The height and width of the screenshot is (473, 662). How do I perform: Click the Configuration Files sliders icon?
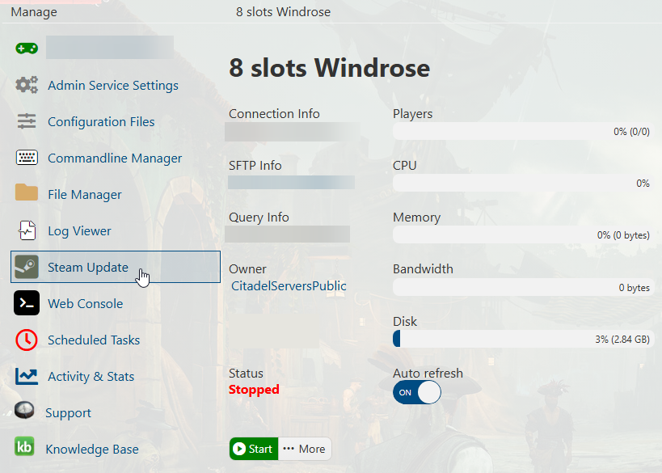[27, 121]
